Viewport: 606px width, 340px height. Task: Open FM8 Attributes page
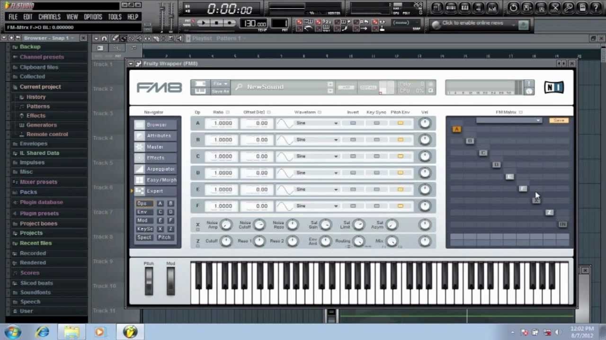point(155,136)
